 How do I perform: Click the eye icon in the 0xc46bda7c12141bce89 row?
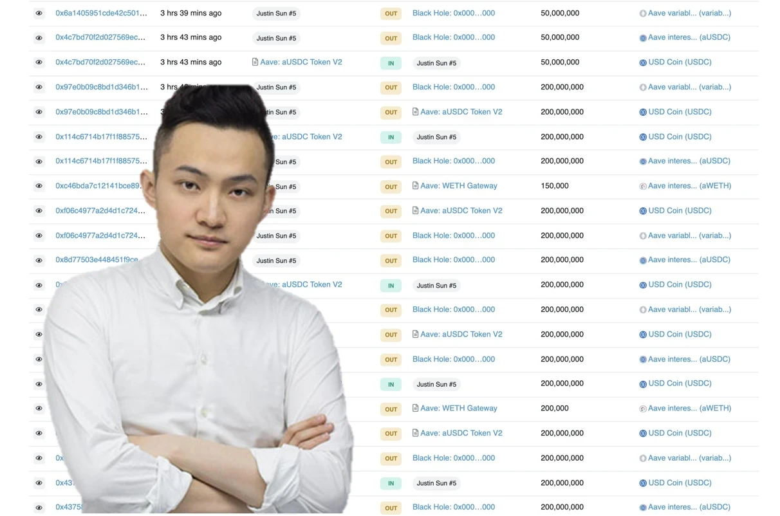pyautogui.click(x=39, y=187)
